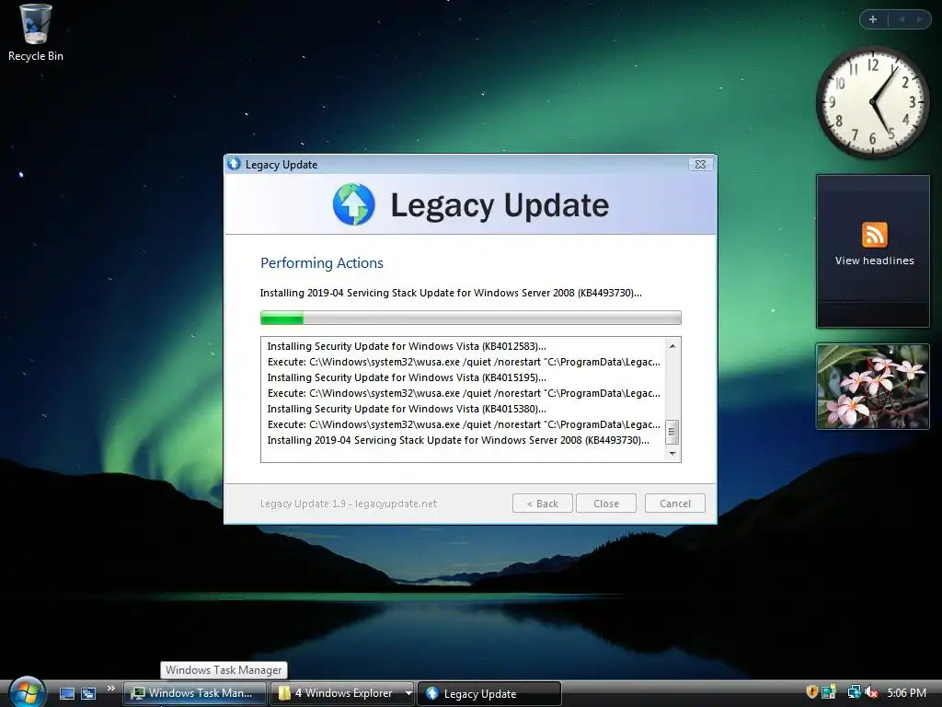Select the Legacy Update taskbar button

489,693
